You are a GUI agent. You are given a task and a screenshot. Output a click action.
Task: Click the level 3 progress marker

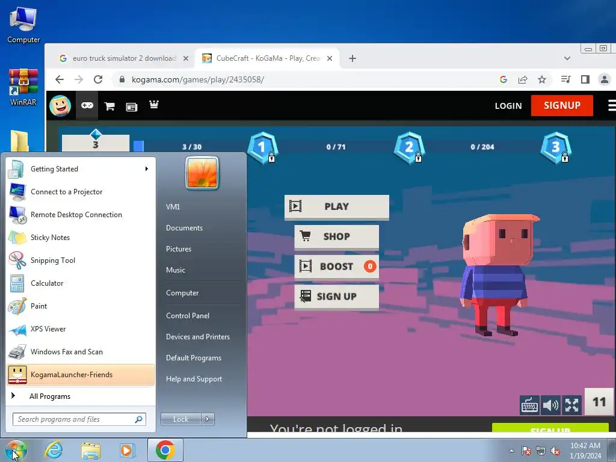tap(96, 140)
